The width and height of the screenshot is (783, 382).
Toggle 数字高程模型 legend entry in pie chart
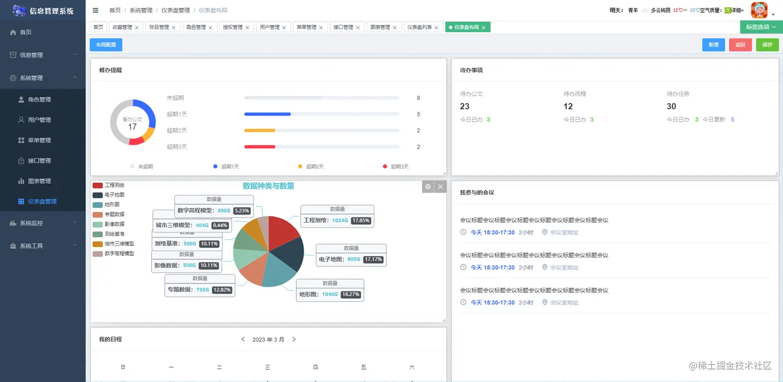[x=113, y=254]
